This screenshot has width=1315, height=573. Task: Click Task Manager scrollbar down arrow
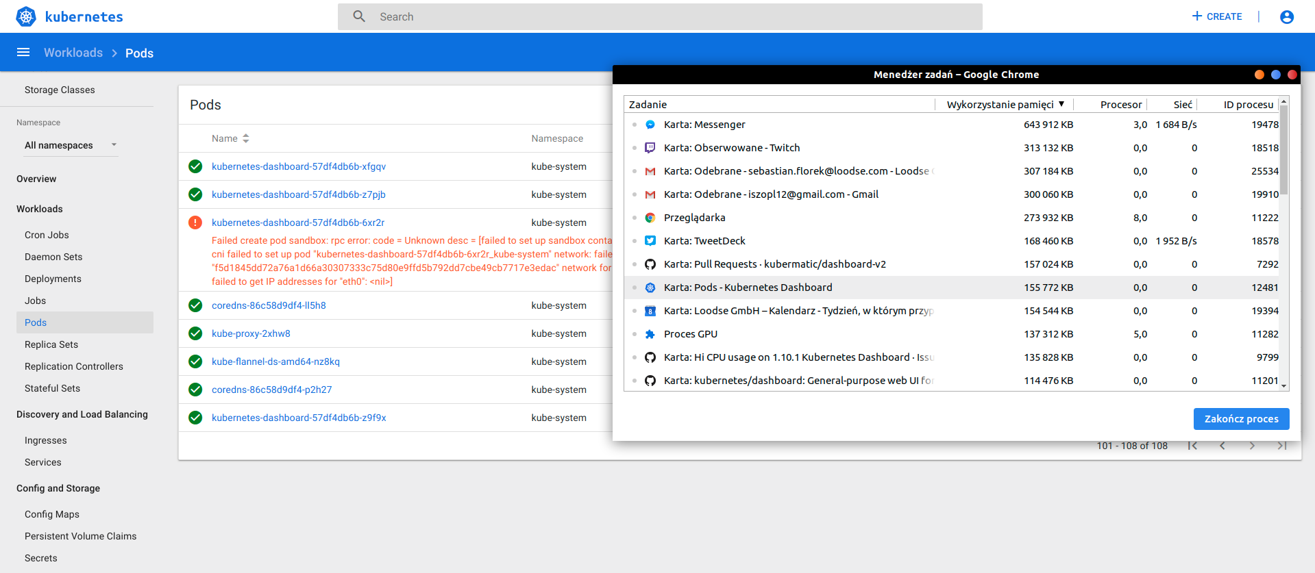click(x=1283, y=385)
